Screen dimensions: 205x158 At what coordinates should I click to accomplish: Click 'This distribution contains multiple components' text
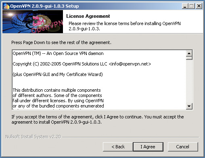click(56, 90)
